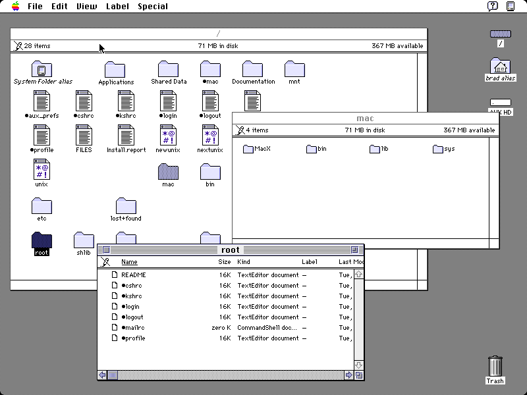Click the root window title bar
Screen dimensions: 527x395
[231, 250]
